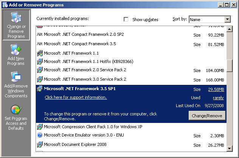Maximize the Add or Remove Programs window
This screenshot has width=239, height=158.
[227, 5]
